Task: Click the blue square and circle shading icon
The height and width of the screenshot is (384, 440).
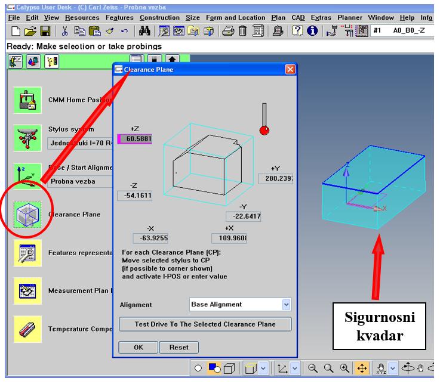Action: [214, 368]
